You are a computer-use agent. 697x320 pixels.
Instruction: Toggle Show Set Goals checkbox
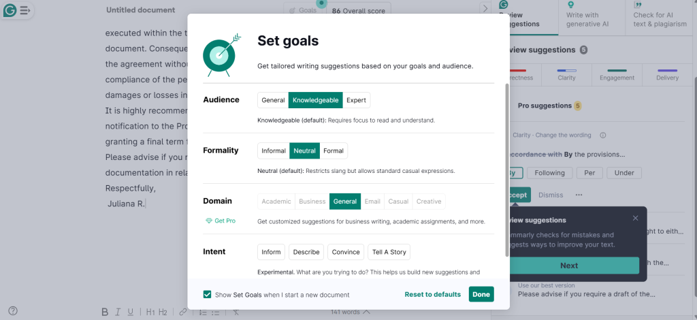[207, 294]
